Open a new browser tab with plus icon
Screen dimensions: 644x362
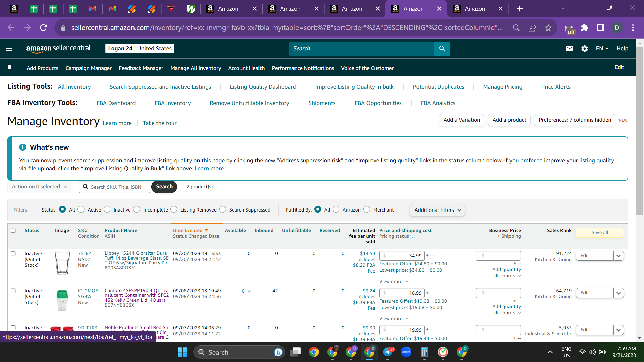520,9
